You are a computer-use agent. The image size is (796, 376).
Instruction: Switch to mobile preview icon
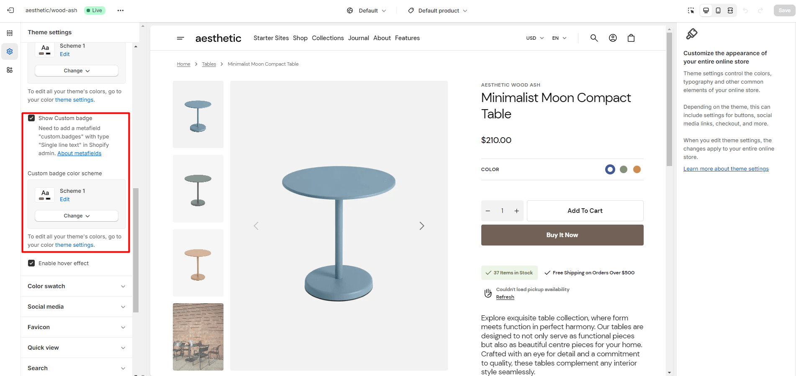718,10
